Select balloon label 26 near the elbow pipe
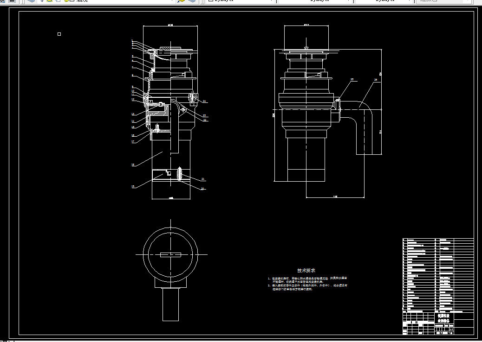 (376, 80)
